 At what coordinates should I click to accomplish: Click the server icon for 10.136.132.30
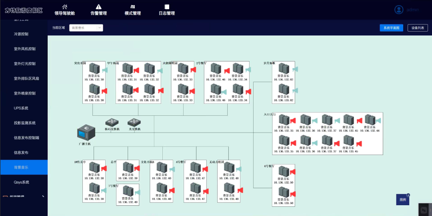[x=94, y=68]
